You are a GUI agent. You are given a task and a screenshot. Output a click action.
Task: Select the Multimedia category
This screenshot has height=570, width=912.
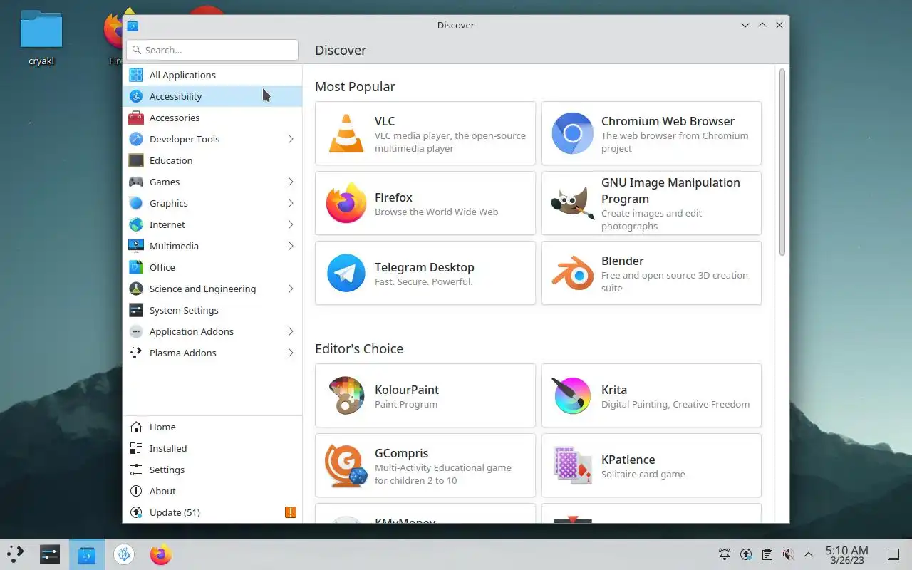pos(212,246)
